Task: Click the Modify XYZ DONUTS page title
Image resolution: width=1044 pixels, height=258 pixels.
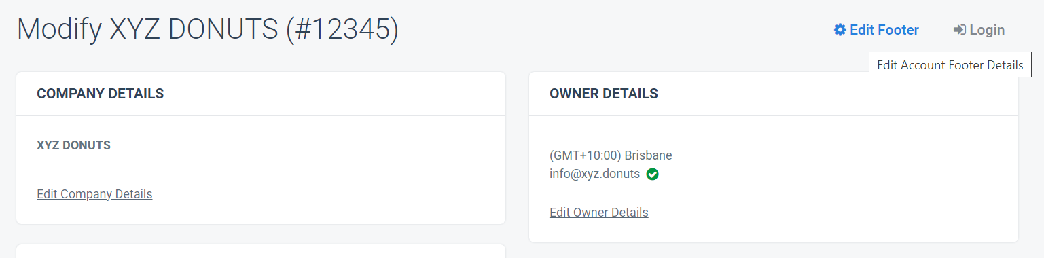Action: point(207,30)
